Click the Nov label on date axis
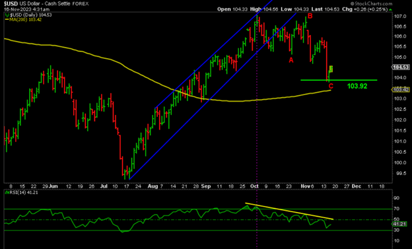This screenshot has width=412, height=249. (306, 186)
